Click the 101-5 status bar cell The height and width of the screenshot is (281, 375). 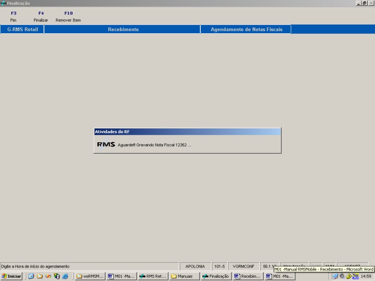tap(219, 266)
